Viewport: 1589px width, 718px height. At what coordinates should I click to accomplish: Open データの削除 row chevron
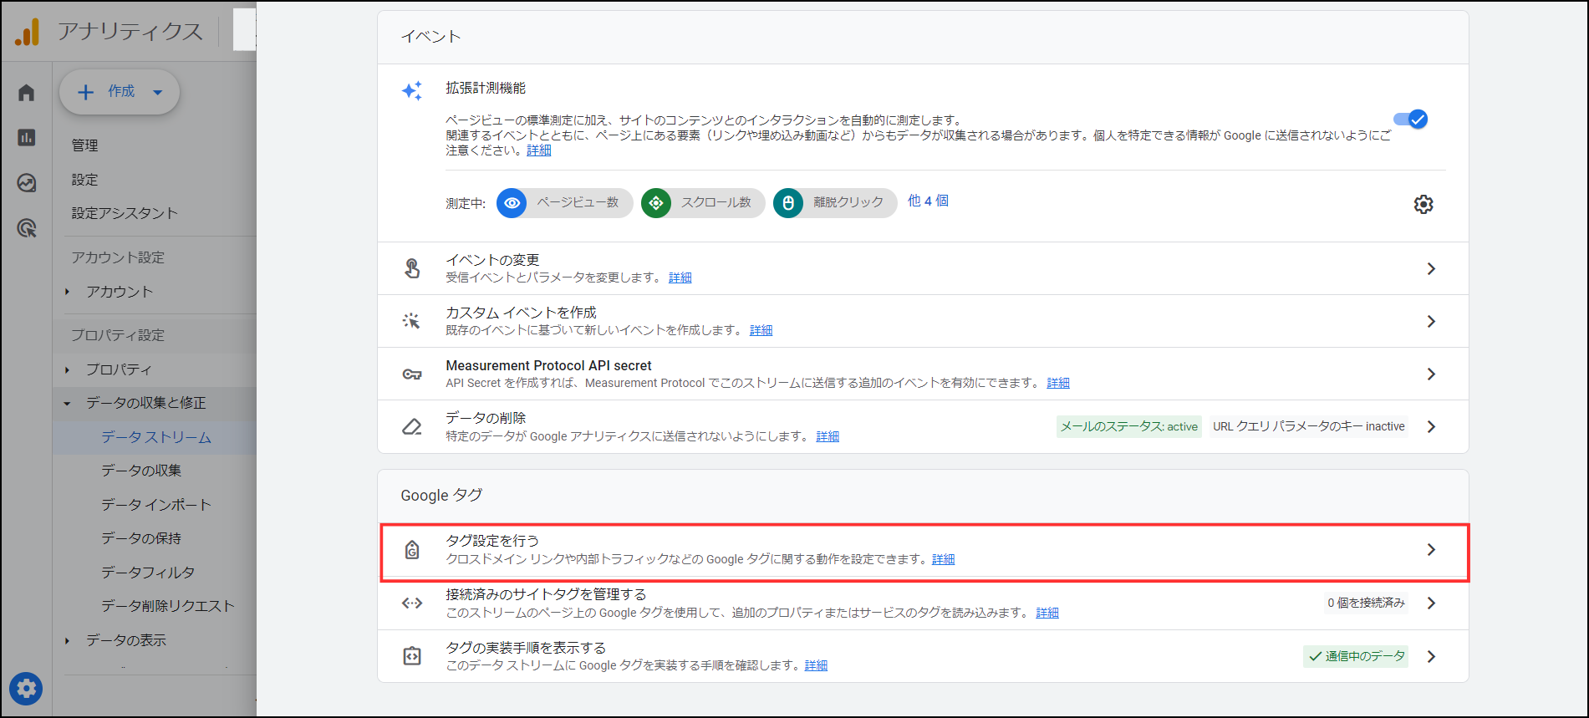click(x=1431, y=426)
